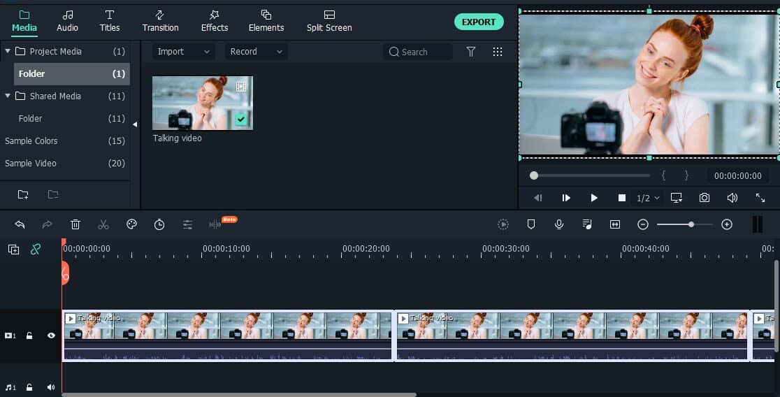
Task: Switch to the Transition tab
Action: click(x=160, y=21)
